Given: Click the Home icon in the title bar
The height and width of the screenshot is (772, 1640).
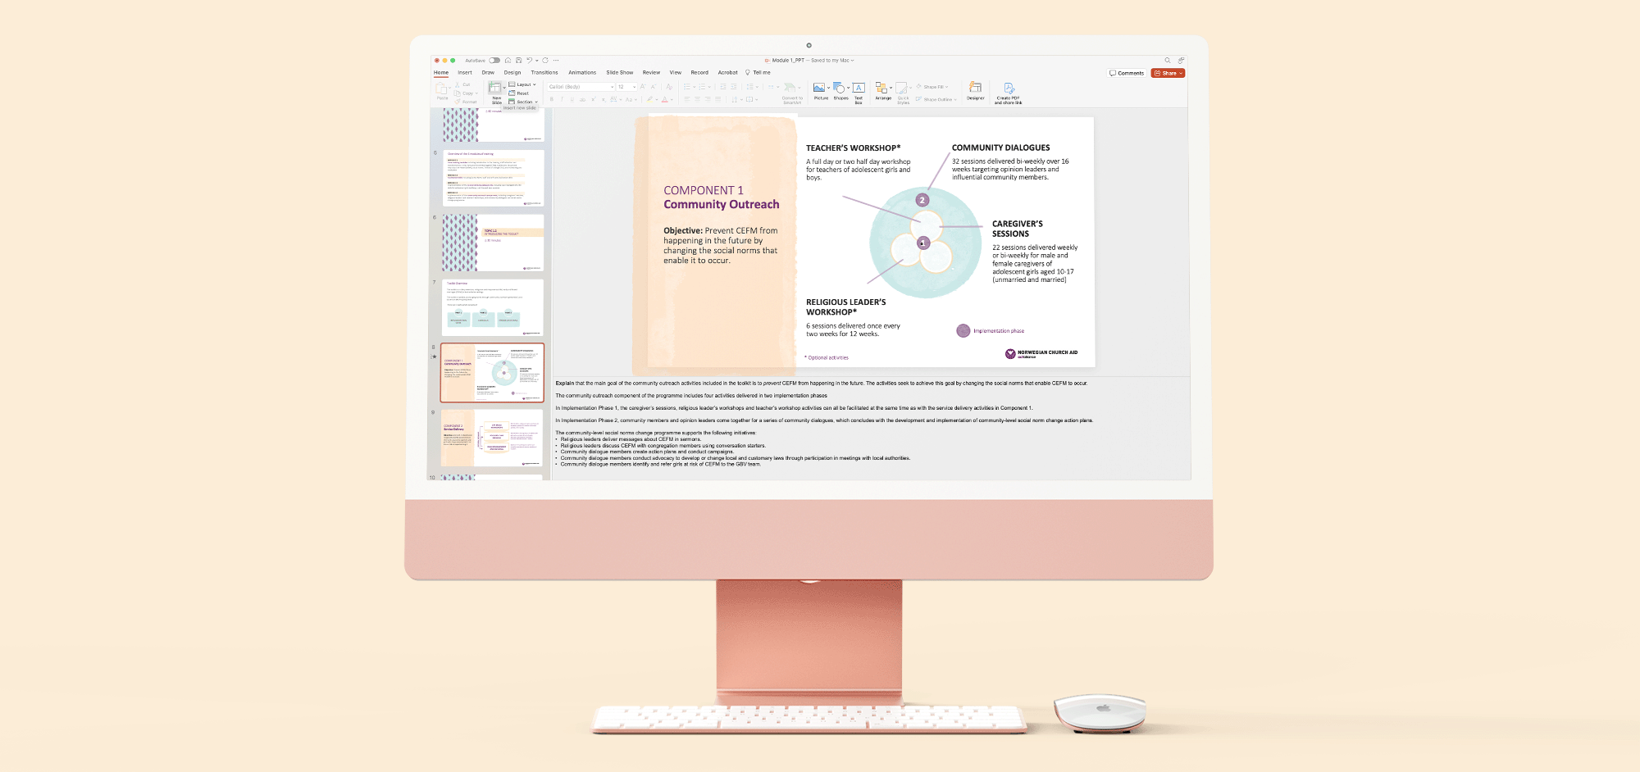Looking at the screenshot, I should point(508,60).
